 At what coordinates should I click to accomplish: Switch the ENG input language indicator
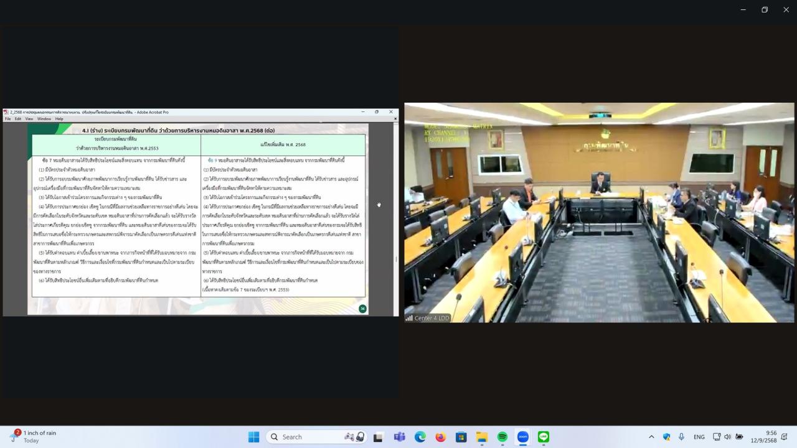click(699, 437)
